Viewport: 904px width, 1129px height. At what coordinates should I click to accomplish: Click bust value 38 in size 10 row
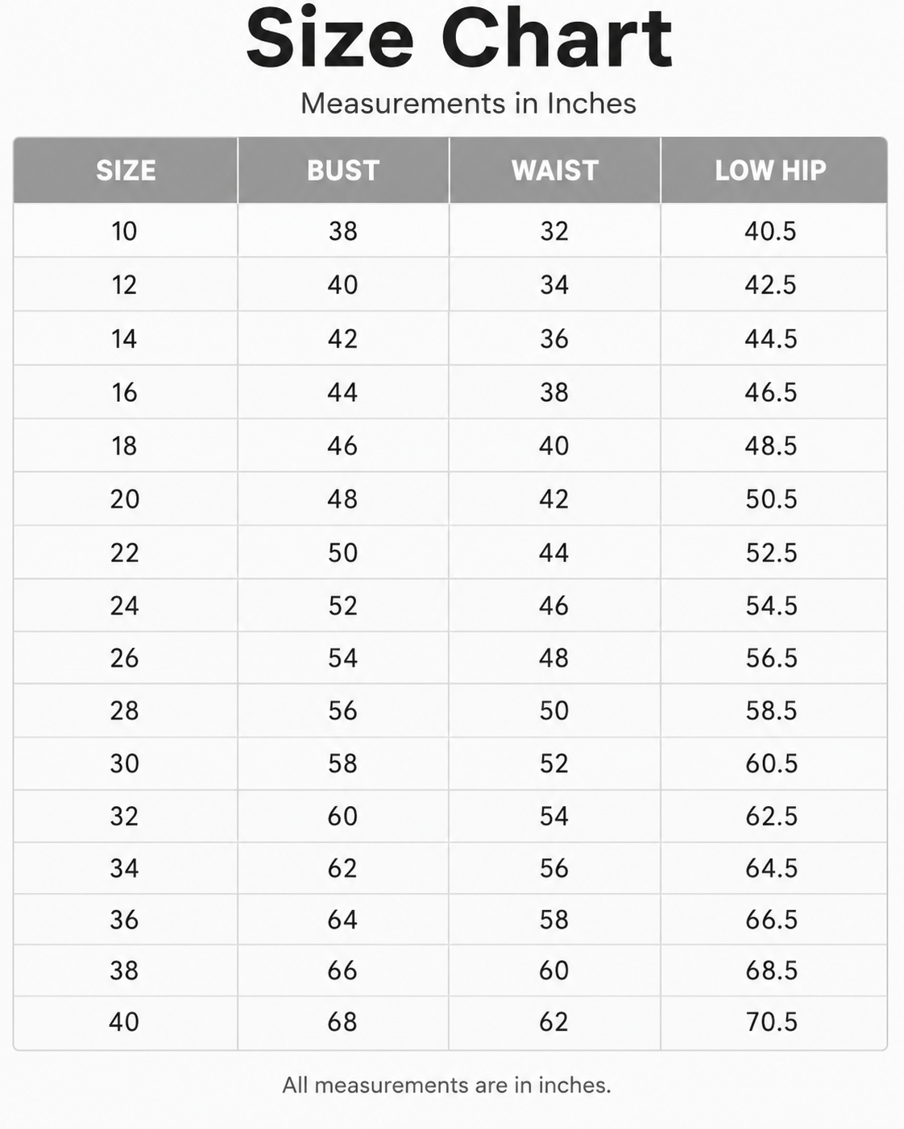343,231
